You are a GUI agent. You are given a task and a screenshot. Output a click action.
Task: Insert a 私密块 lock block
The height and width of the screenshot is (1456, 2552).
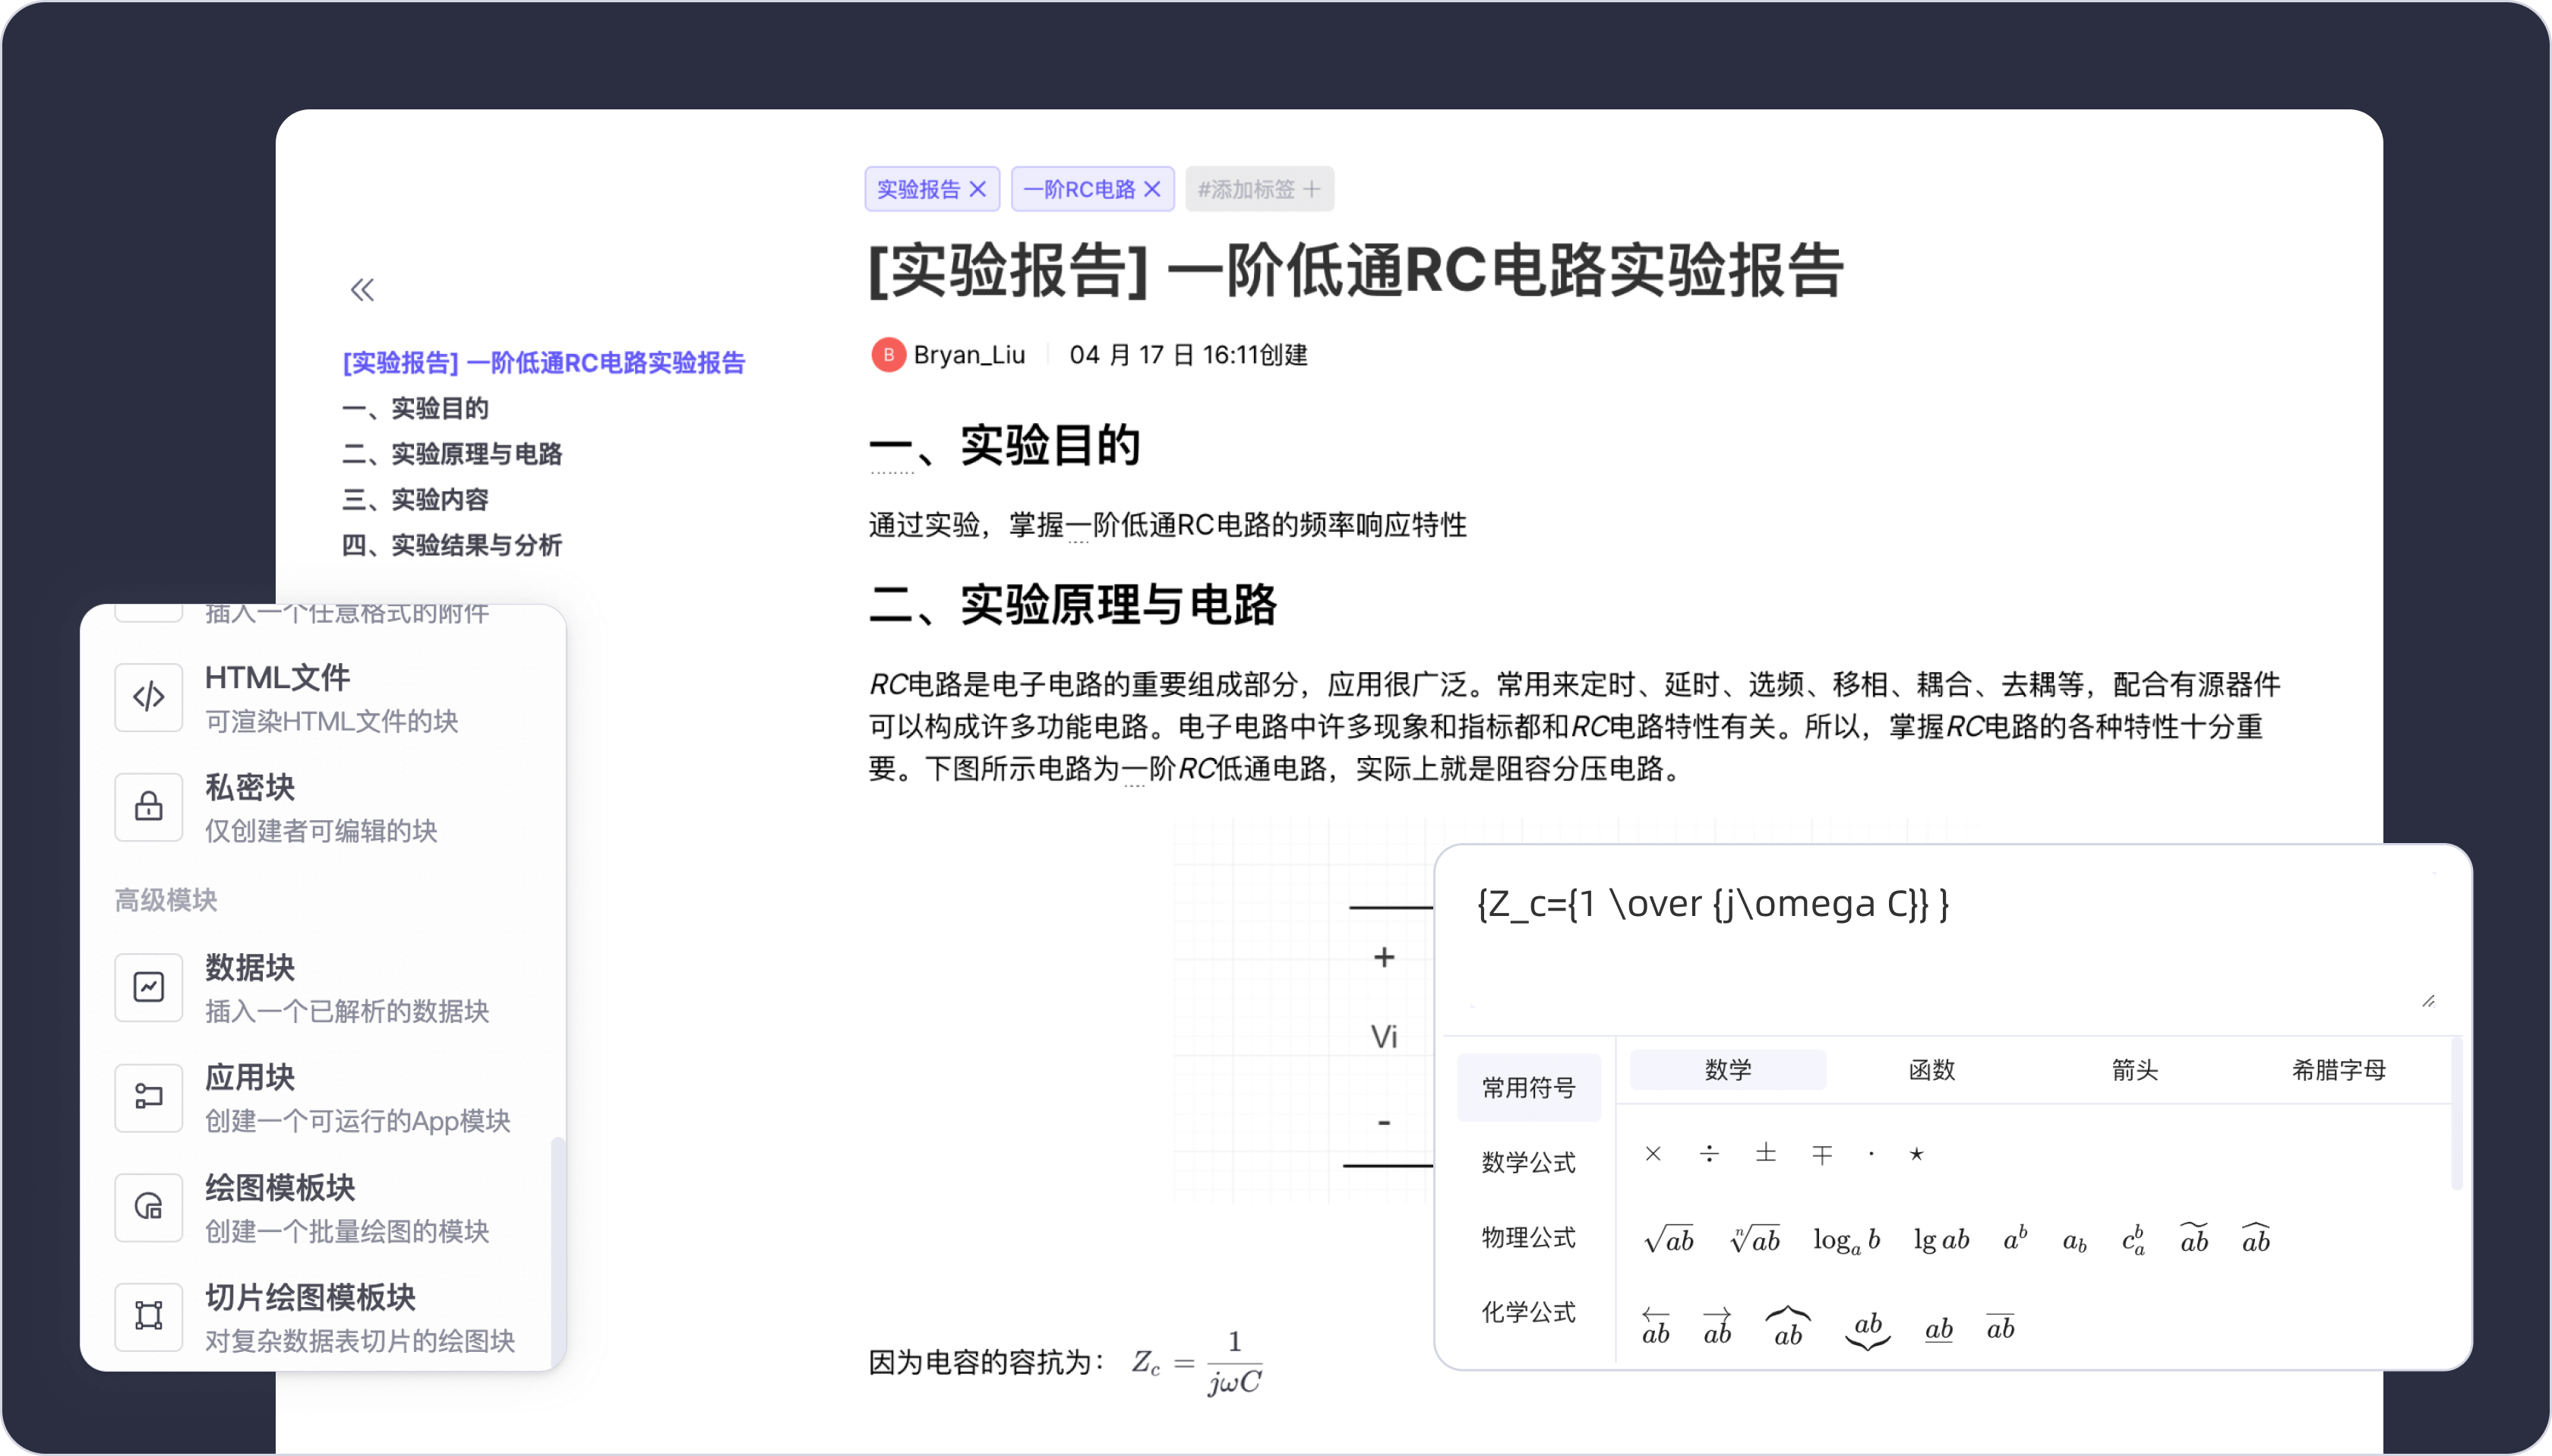pos(323,807)
